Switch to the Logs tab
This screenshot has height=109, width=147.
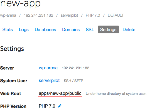tap(24, 30)
